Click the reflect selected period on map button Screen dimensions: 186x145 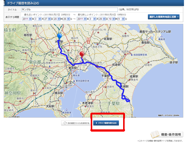(164, 17)
